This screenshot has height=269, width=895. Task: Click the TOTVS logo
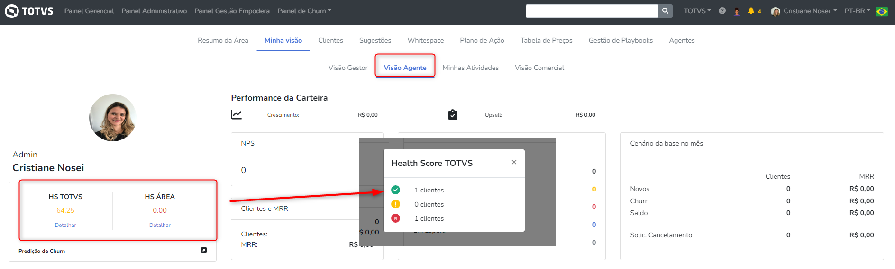pyautogui.click(x=29, y=11)
